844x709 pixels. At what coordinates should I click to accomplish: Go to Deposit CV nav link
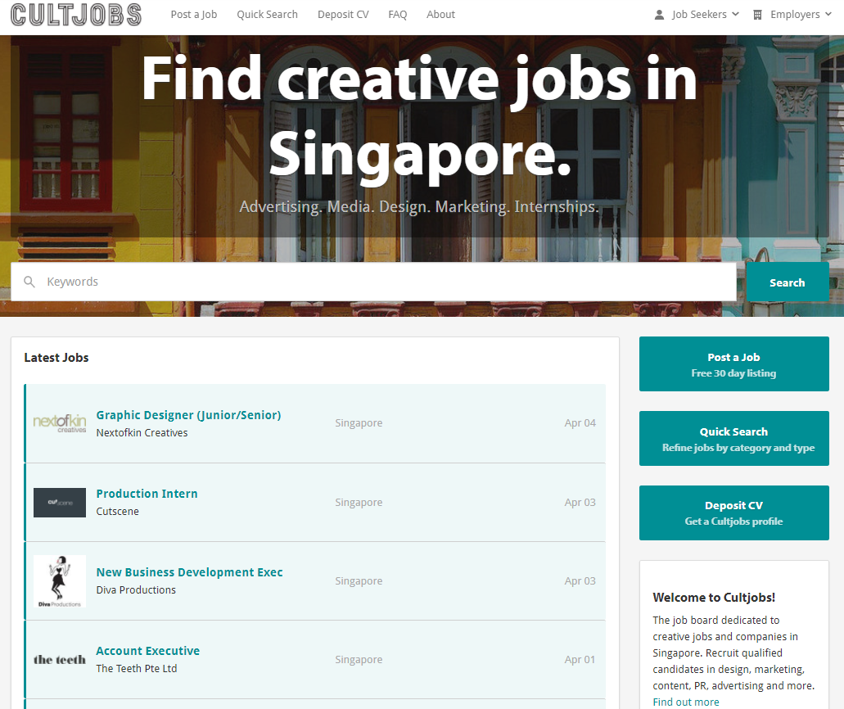(x=343, y=15)
